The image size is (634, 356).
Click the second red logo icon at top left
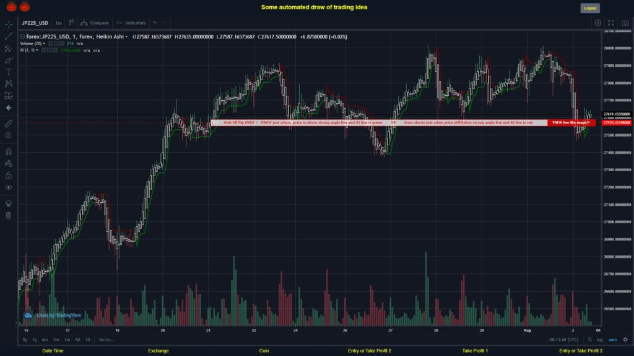coord(25,7)
